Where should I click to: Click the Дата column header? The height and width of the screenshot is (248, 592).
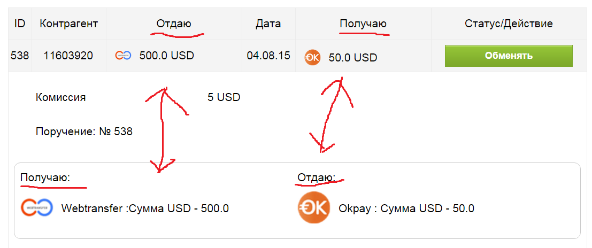(x=268, y=24)
